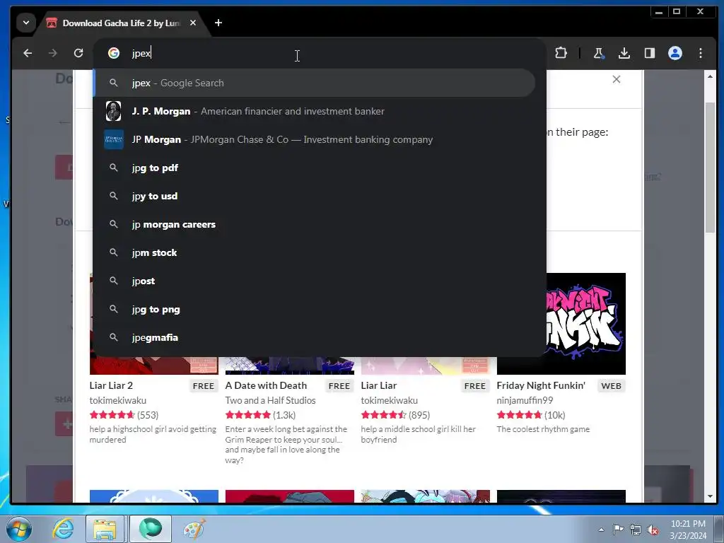
Task: Open the Windows Start menu
Action: click(18, 529)
